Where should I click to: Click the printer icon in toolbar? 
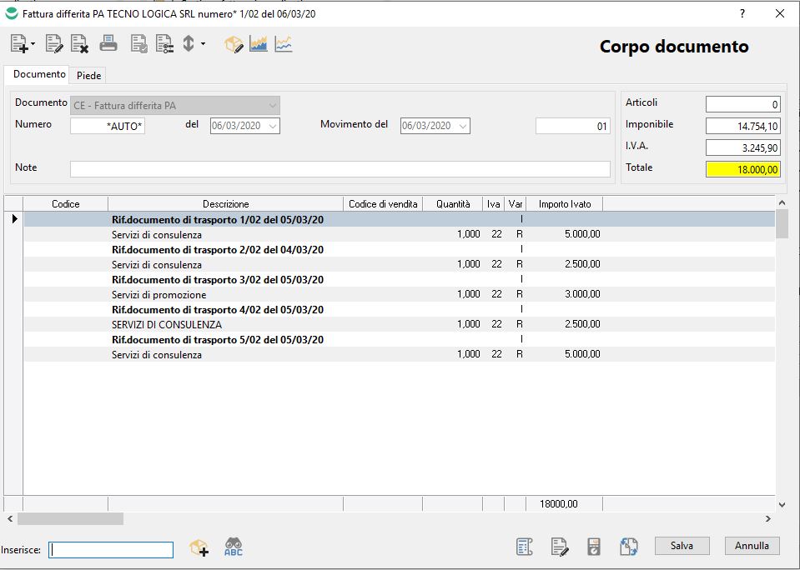pyautogui.click(x=108, y=44)
